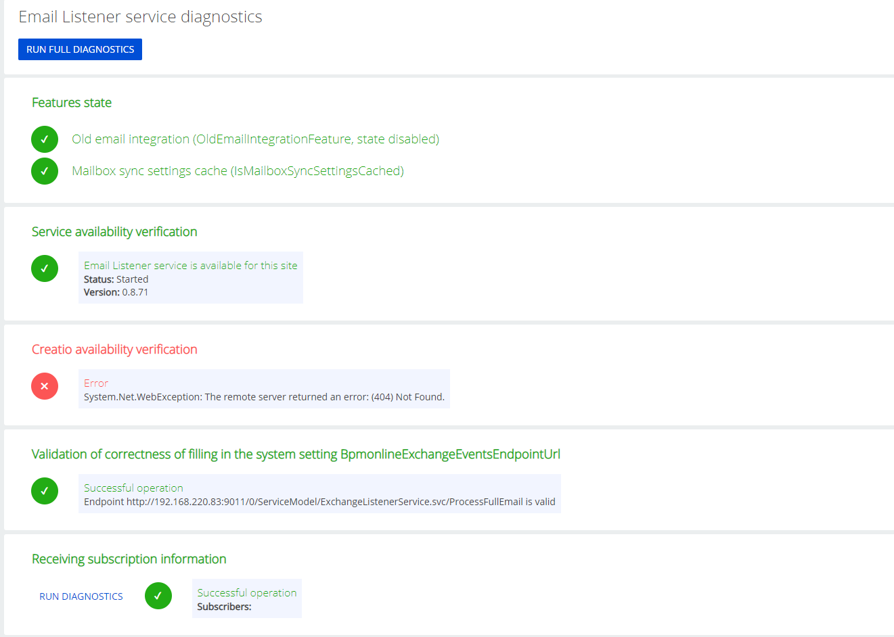The width and height of the screenshot is (894, 637).
Task: Select the Features state heading
Action: coord(72,102)
